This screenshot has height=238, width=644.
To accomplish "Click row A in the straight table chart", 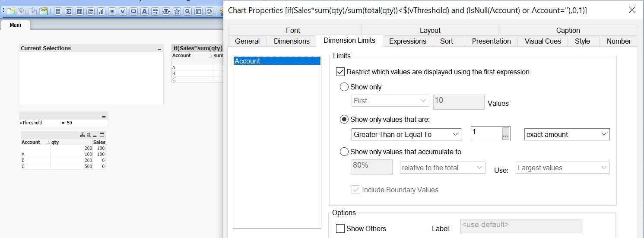I will point(197,67).
